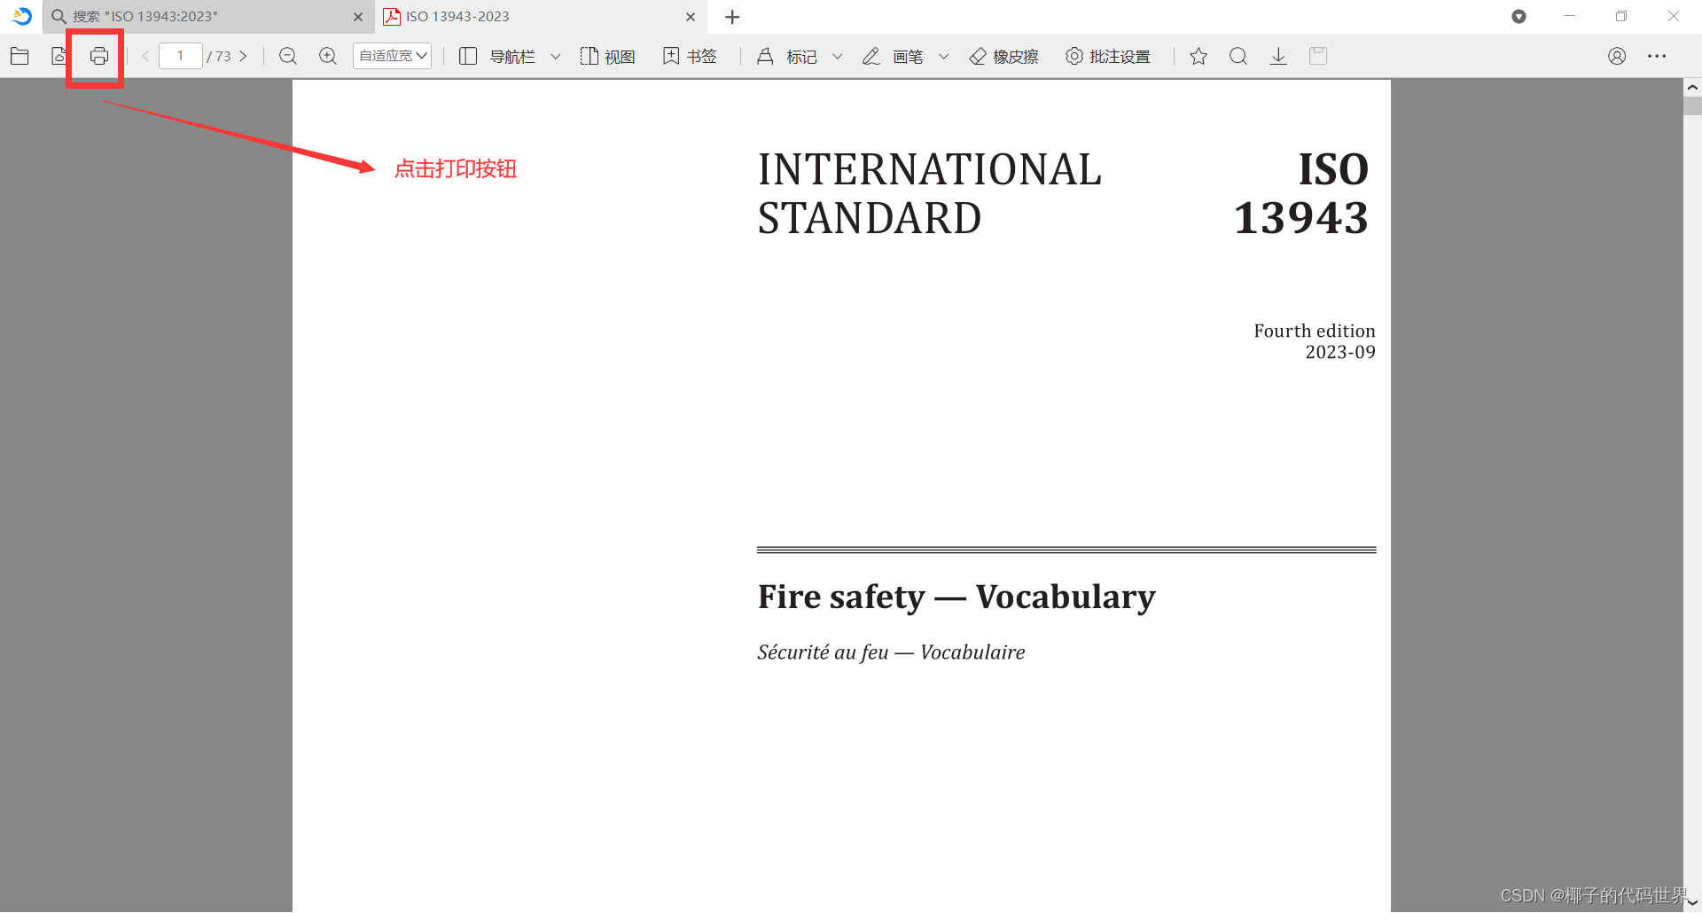Click the save disk icon

point(1318,56)
